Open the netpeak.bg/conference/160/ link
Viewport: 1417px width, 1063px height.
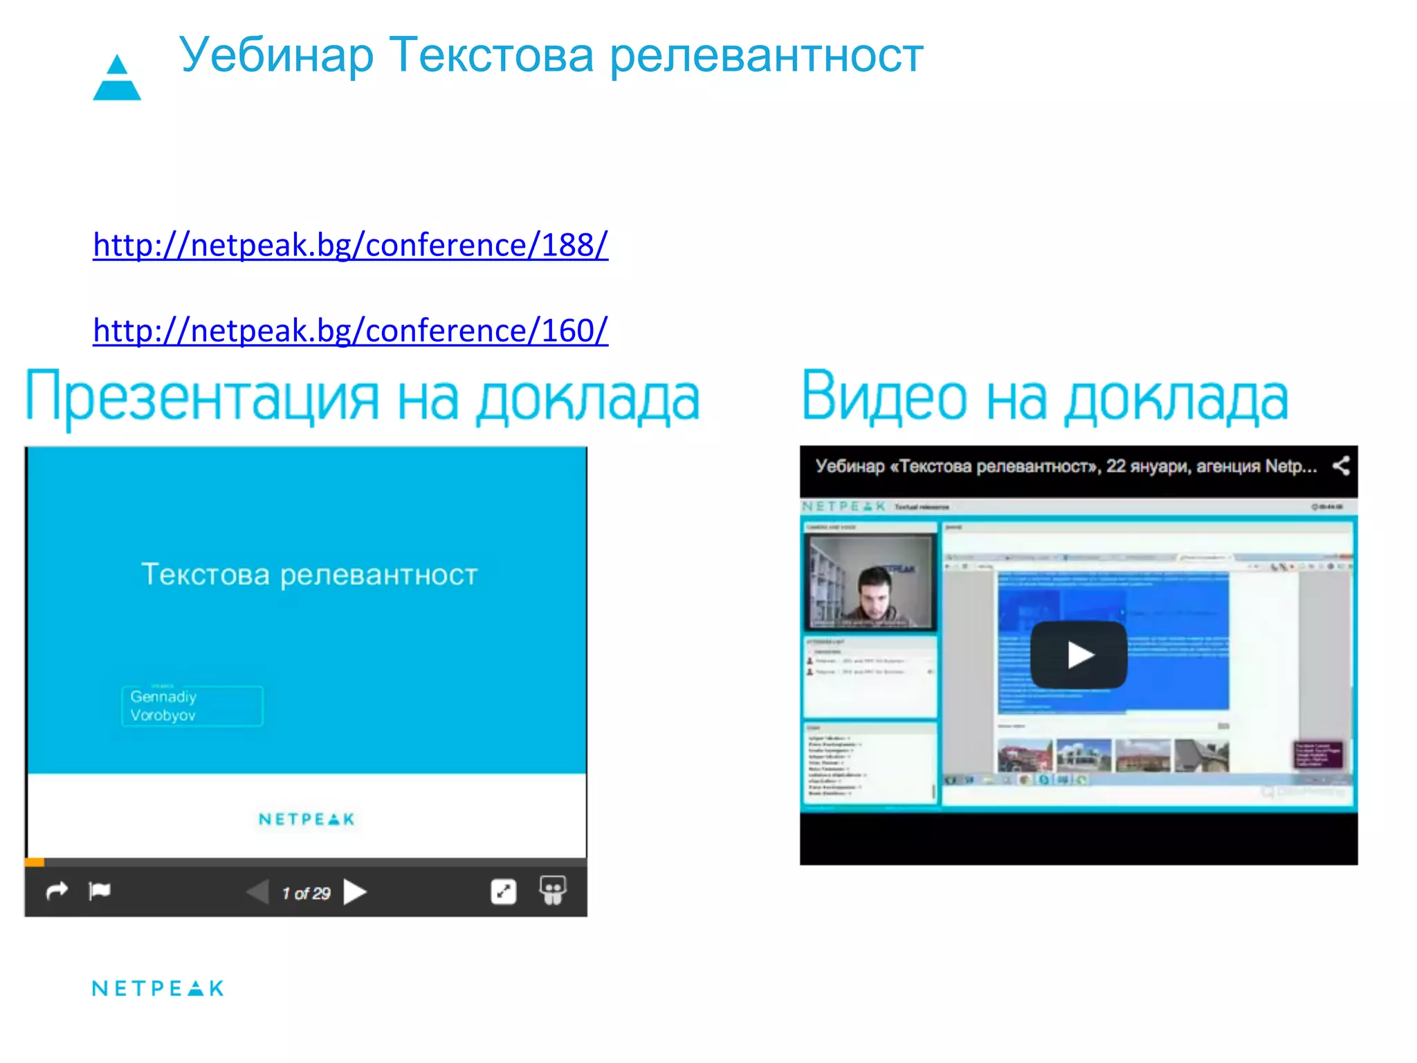point(351,331)
